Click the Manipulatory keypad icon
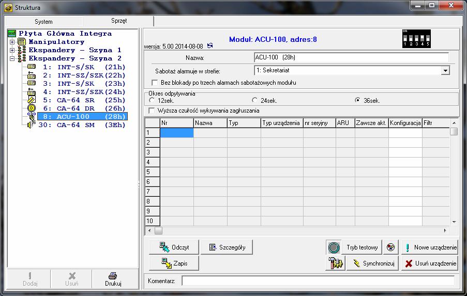Viewport: 467px width, 296px height. [22, 42]
